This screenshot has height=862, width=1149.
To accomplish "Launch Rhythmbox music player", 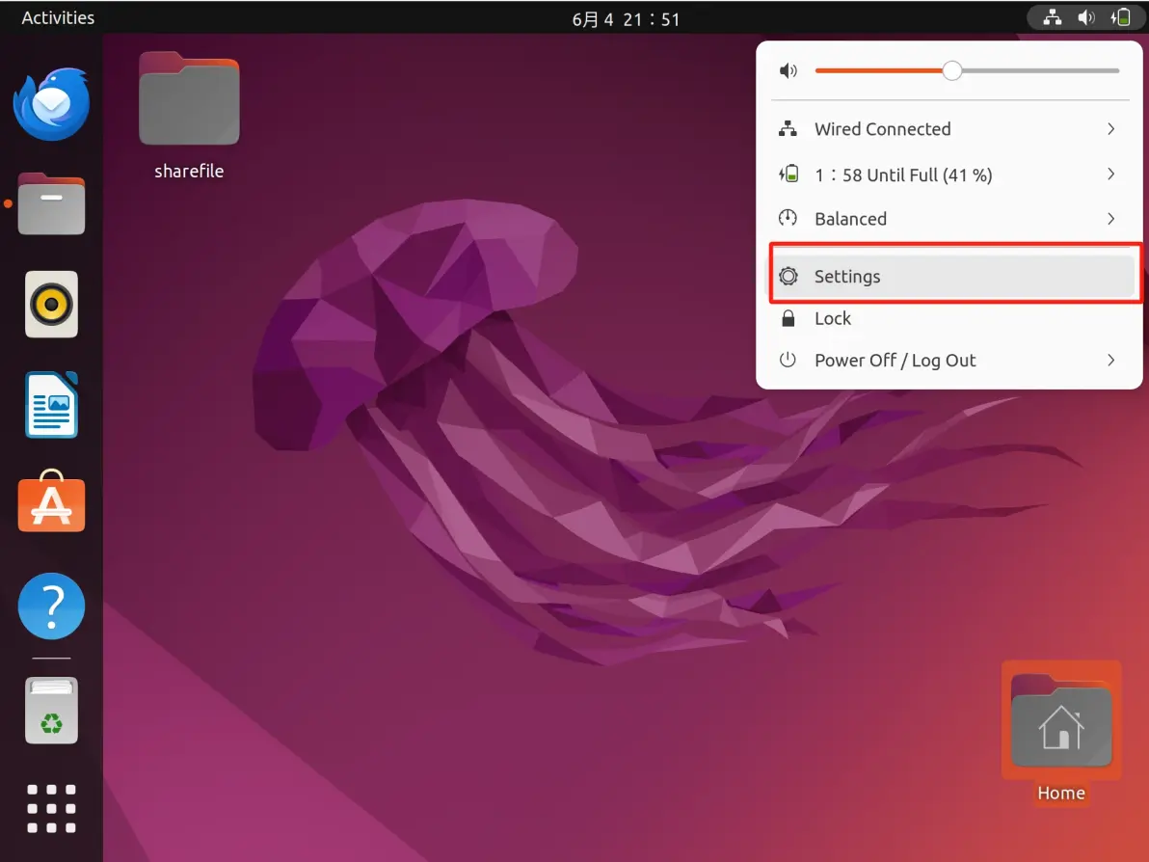I will (51, 304).
